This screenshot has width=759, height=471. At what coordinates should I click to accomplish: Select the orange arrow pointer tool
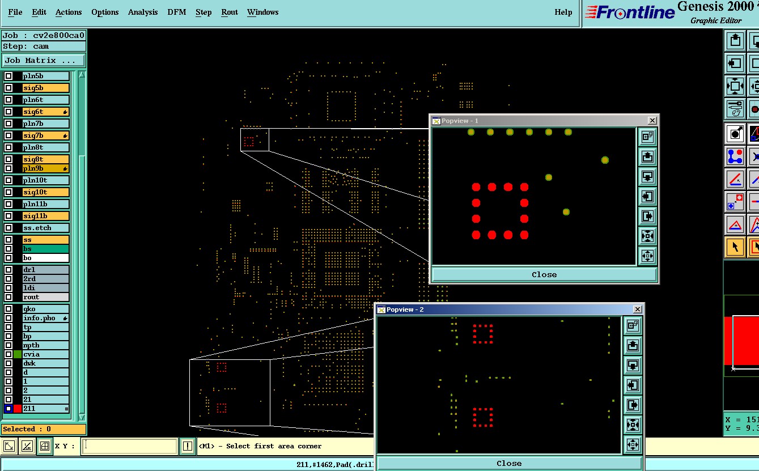(x=735, y=247)
